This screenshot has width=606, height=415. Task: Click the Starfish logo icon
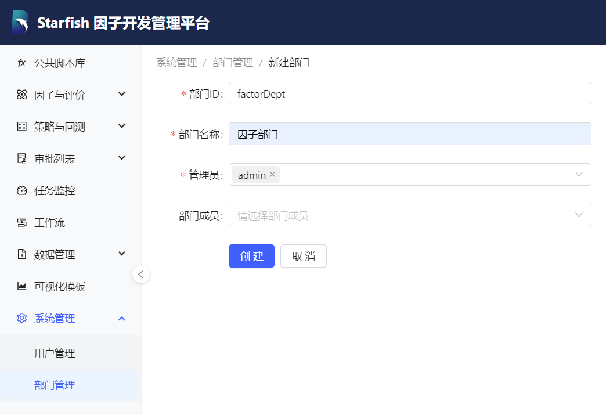20,23
